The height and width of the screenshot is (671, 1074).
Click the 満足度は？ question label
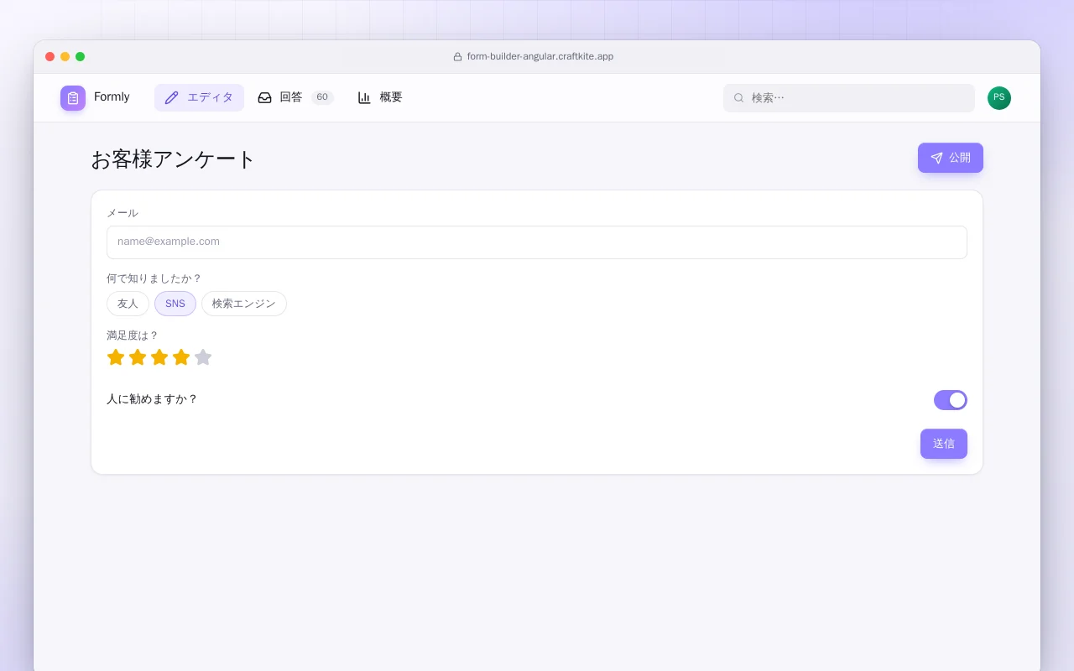tap(133, 335)
